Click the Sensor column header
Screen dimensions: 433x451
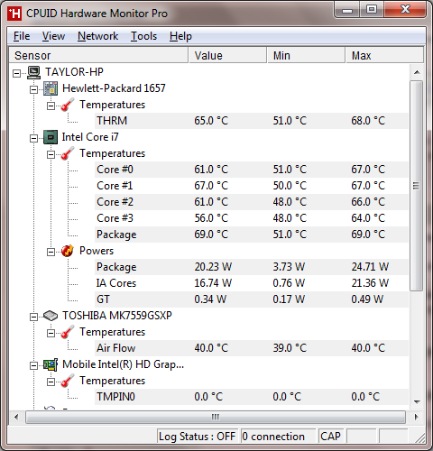coord(98,55)
